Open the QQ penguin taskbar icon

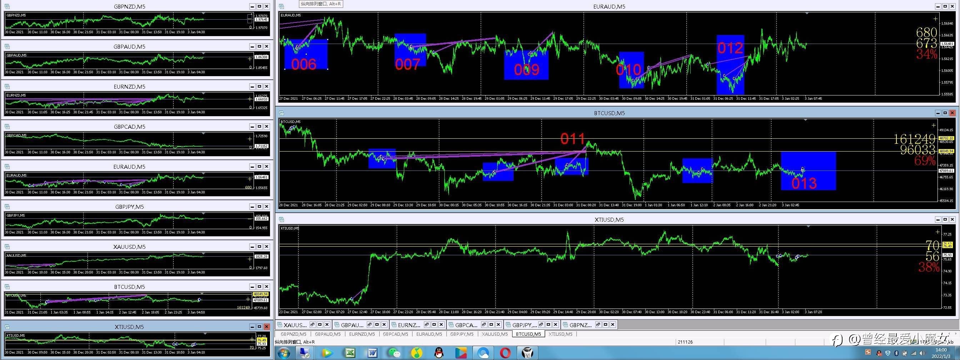(x=439, y=352)
